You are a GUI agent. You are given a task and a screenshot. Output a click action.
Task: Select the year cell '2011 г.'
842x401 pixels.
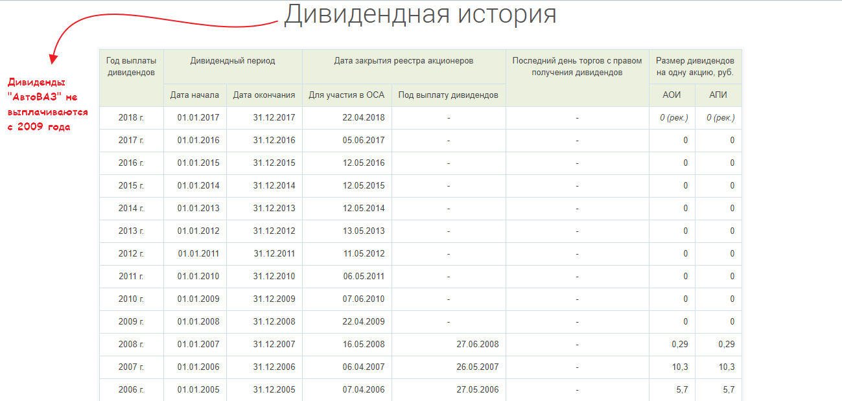tap(132, 277)
